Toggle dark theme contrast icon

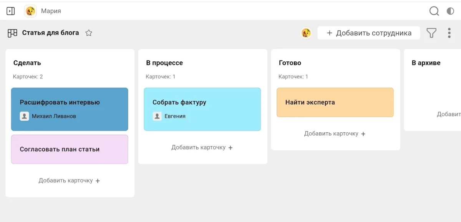450,11
